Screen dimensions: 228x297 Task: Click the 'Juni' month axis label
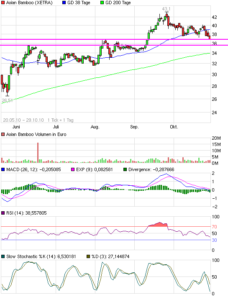click(x=16, y=127)
